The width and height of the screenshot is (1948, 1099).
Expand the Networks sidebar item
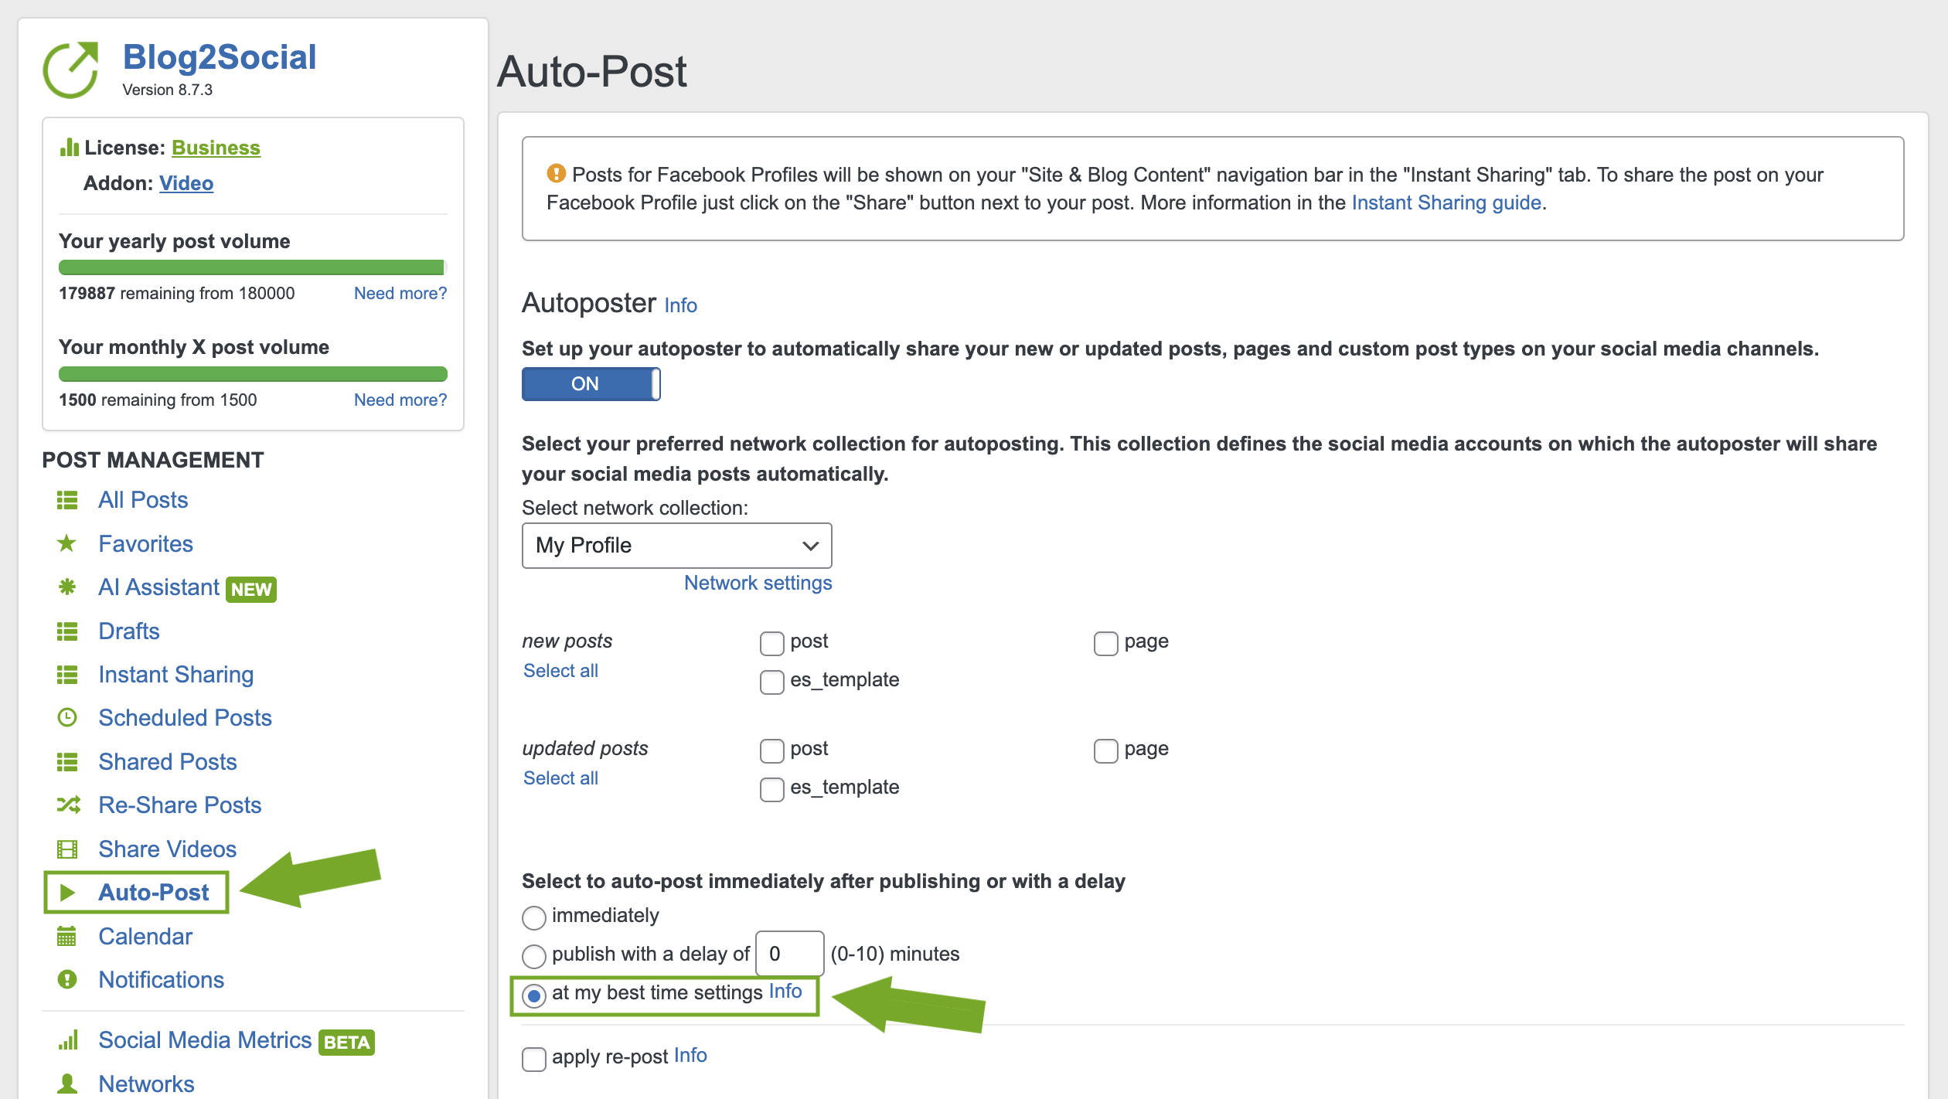[145, 1084]
